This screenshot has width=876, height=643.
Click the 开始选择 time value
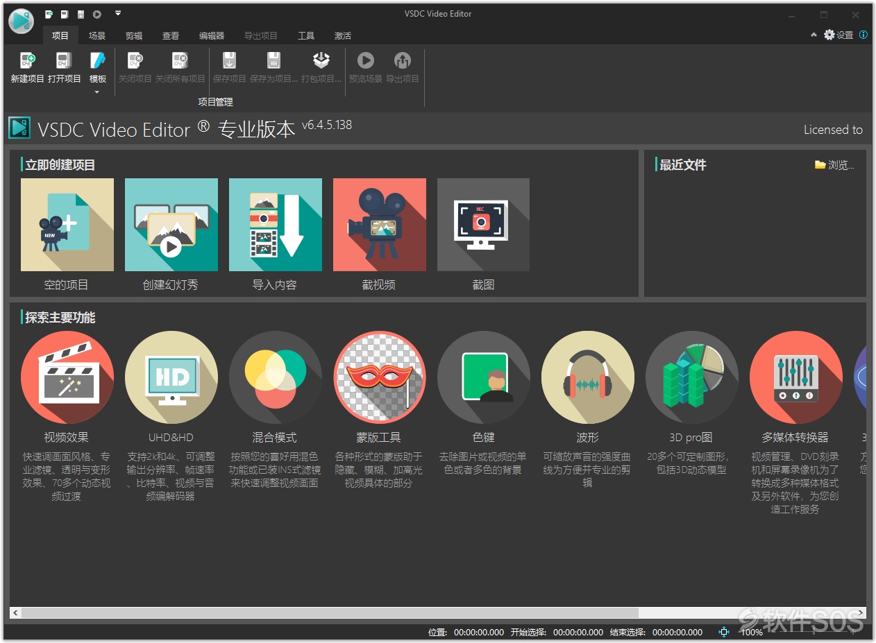point(578,632)
